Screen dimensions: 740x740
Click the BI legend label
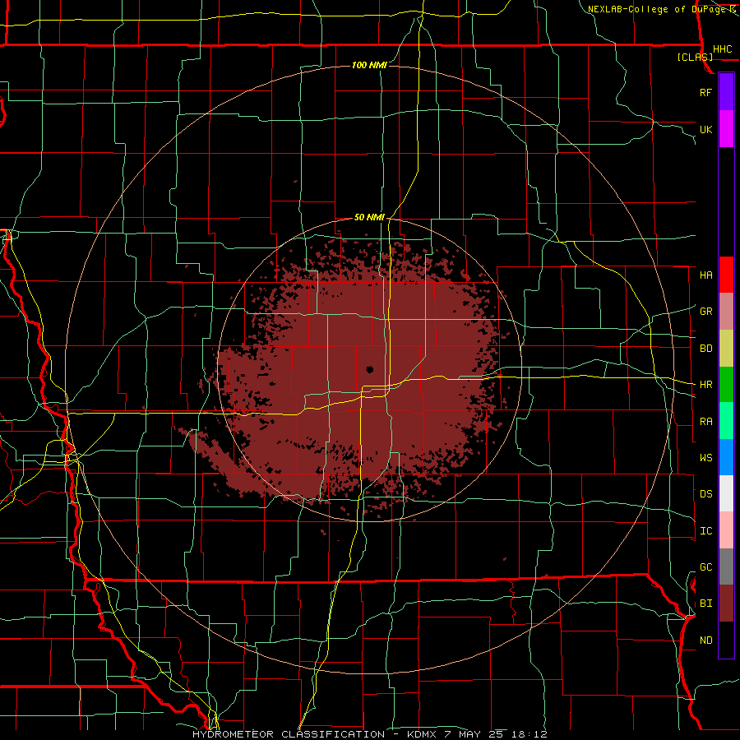coord(706,604)
